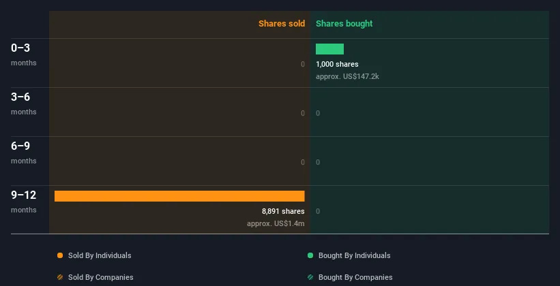Screen dimensions: 560x286
Task: Click the 1,000 shares value text
Action: (337, 64)
